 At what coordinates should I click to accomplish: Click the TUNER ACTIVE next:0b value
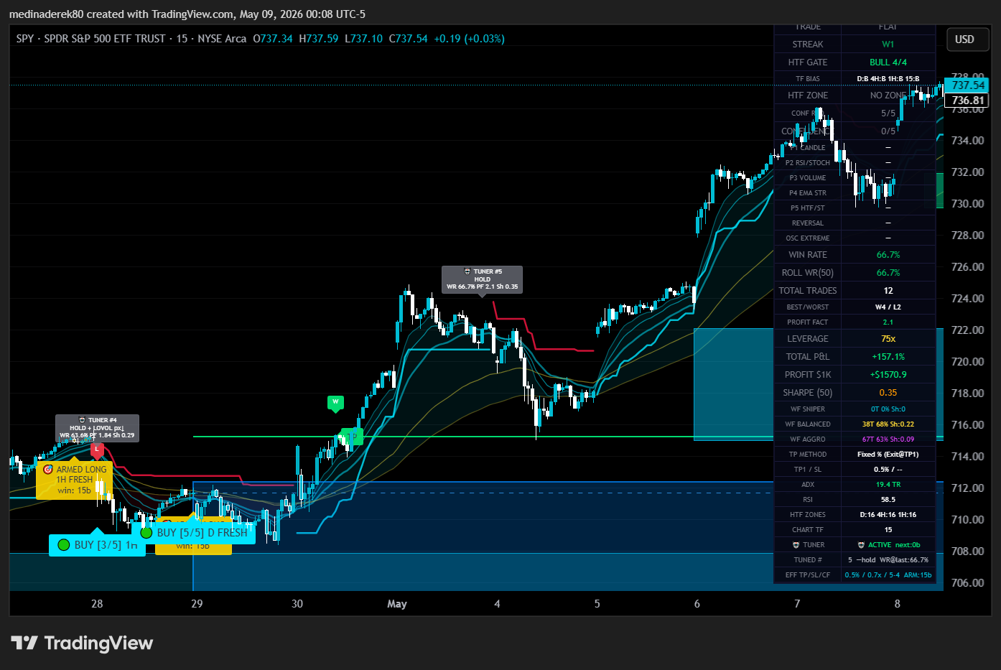pos(888,545)
